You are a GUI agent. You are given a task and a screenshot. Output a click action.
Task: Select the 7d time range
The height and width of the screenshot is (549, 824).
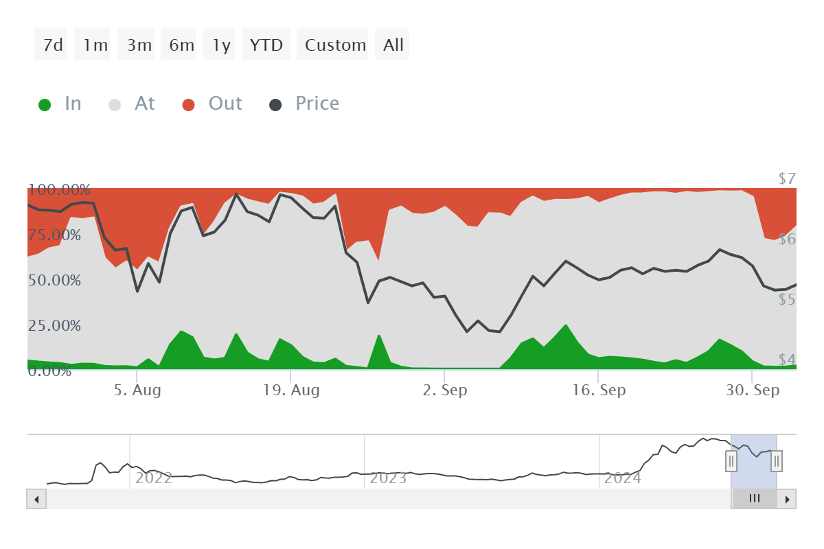click(51, 45)
